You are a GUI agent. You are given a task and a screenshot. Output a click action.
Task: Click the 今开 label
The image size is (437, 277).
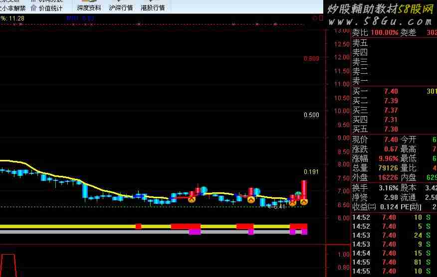tap(408, 139)
